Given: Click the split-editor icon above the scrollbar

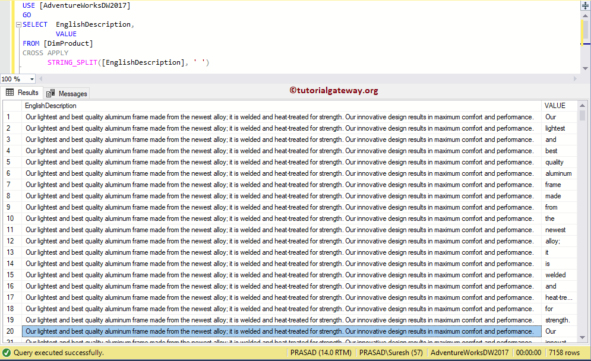Looking at the screenshot, I should (x=584, y=6).
